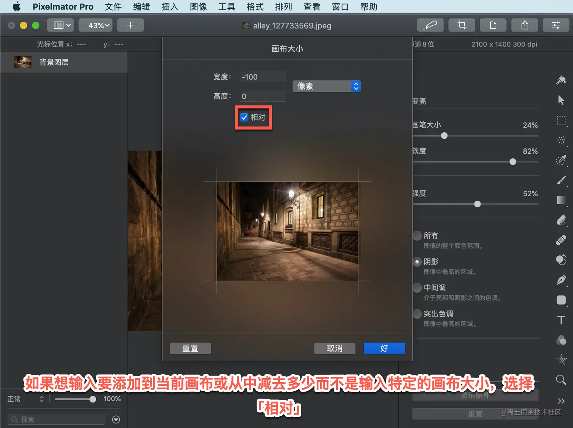Open the 插入 menu
The height and width of the screenshot is (428, 573).
pyautogui.click(x=170, y=6)
